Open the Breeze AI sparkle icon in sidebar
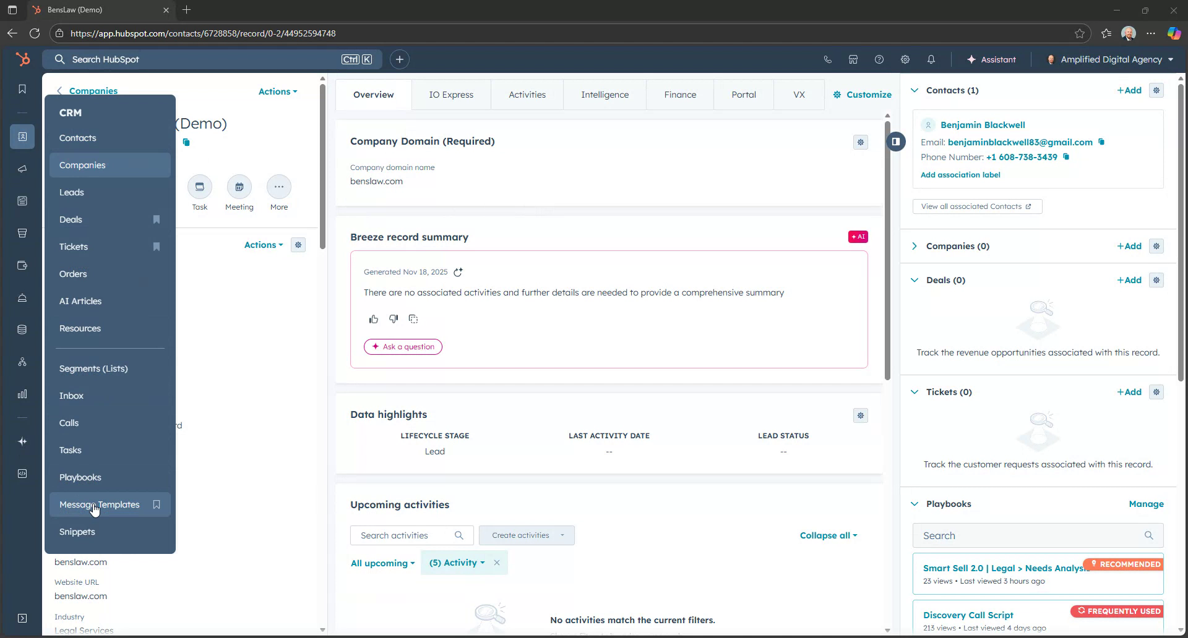Image resolution: width=1188 pixels, height=638 pixels. pyautogui.click(x=22, y=441)
